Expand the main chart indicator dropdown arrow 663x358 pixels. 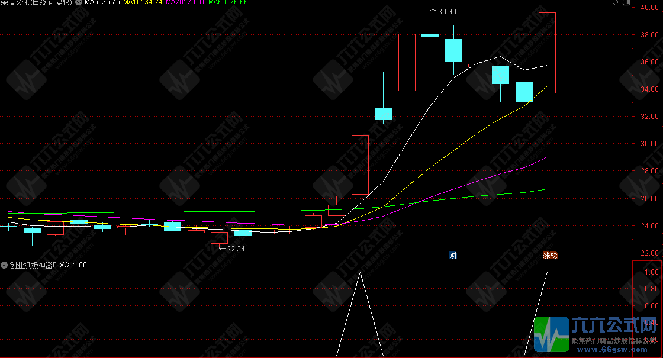tap(79, 2)
